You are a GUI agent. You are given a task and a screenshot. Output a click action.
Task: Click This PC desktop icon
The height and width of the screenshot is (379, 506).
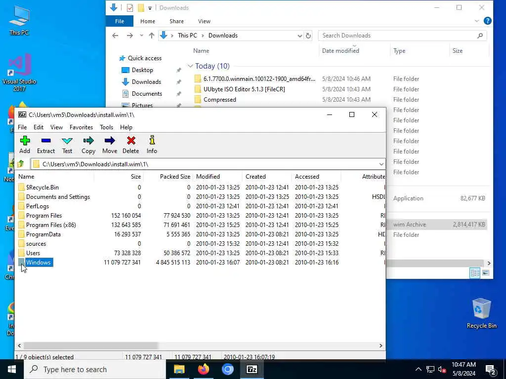pos(19,21)
